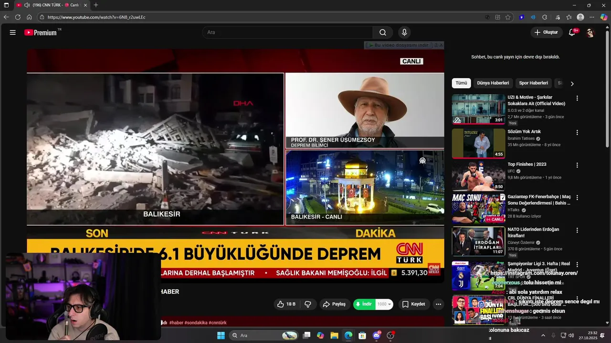Click the #haber hashtag link
The height and width of the screenshot is (343, 611).
tap(176, 323)
